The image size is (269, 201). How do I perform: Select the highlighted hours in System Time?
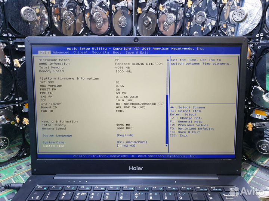120,146
